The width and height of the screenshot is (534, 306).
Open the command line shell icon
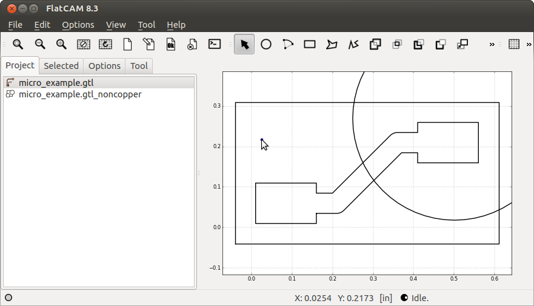coord(215,44)
